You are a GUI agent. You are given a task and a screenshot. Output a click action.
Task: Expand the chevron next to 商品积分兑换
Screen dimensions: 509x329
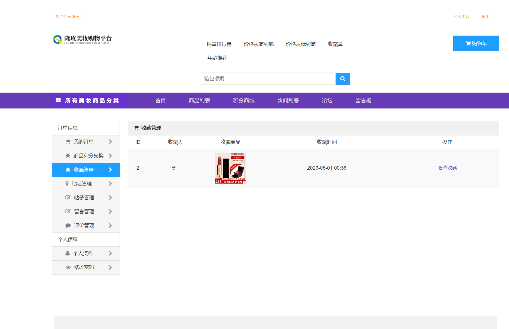click(x=110, y=156)
